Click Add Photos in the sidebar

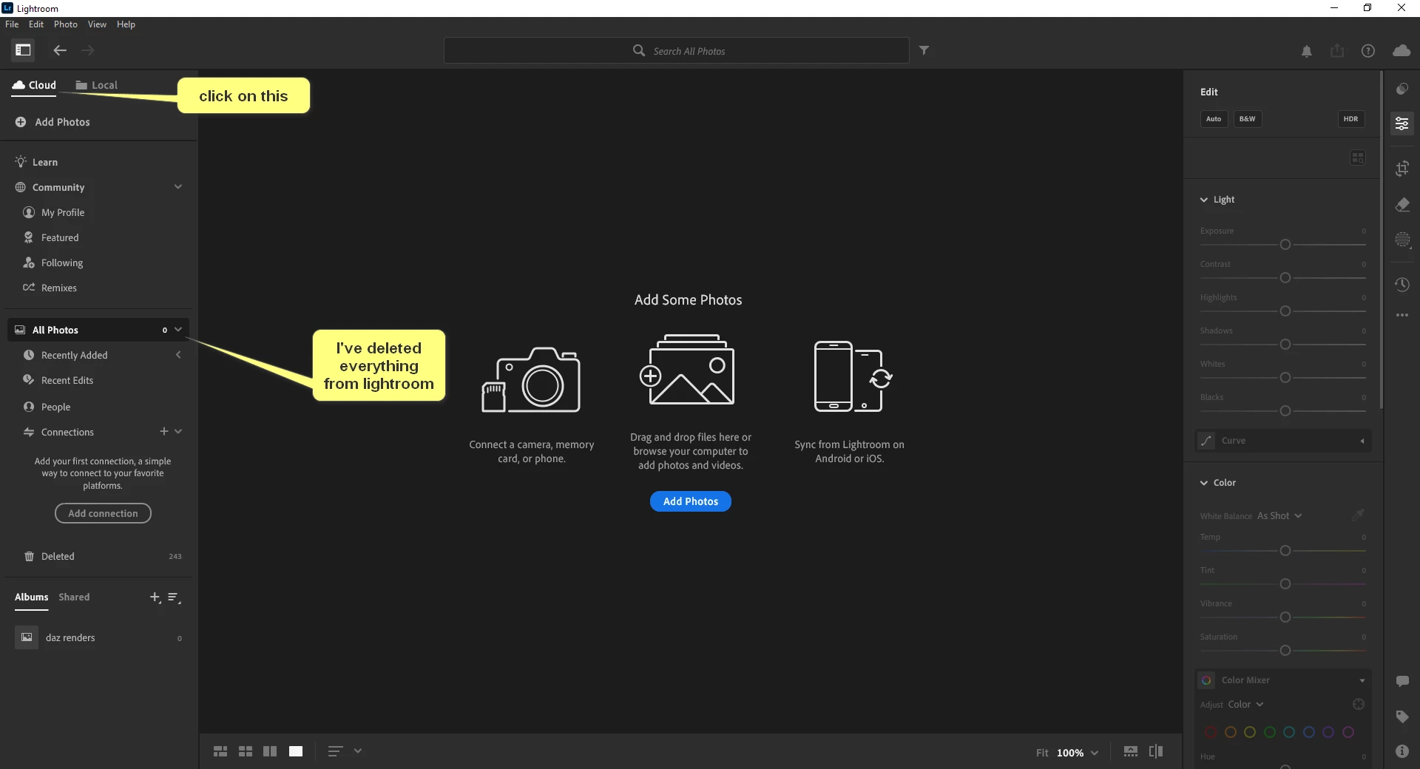(53, 122)
